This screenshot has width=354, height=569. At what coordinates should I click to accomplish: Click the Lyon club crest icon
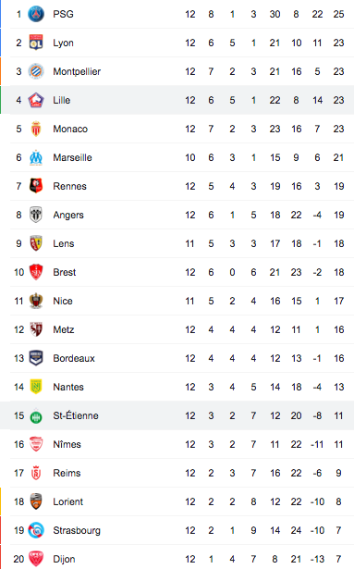point(36,43)
